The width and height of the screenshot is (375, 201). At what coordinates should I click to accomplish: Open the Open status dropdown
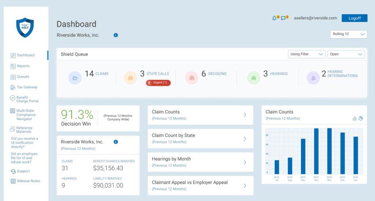pos(346,54)
